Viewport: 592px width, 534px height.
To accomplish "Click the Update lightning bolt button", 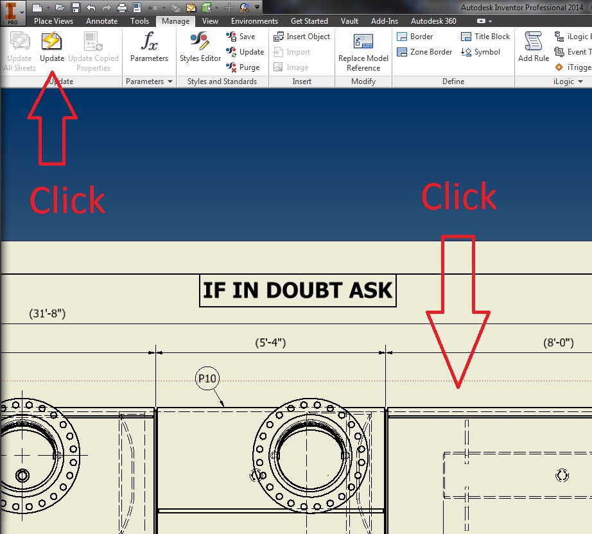I will 52,47.
